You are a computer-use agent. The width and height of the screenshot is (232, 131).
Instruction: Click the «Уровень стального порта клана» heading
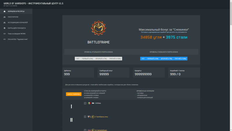[164, 52]
